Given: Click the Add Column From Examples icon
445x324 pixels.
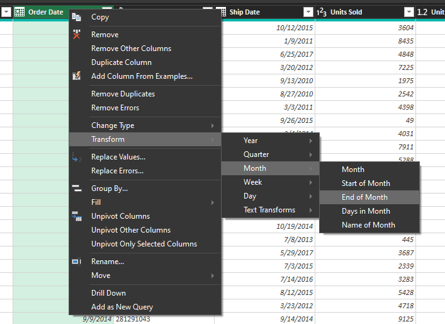Looking at the screenshot, I should point(77,76).
